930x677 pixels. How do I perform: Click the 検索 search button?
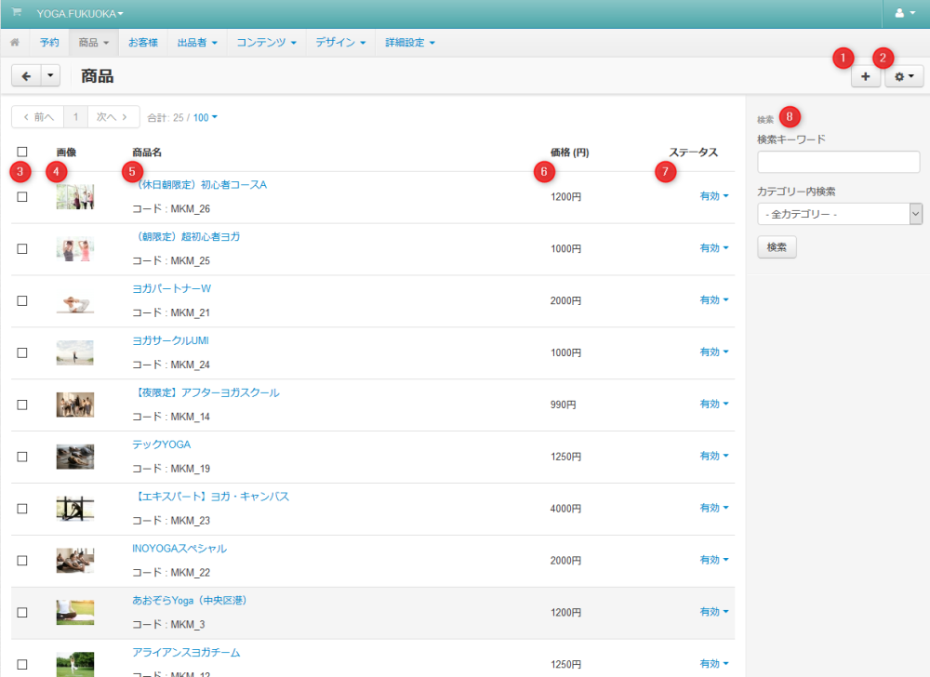[777, 247]
